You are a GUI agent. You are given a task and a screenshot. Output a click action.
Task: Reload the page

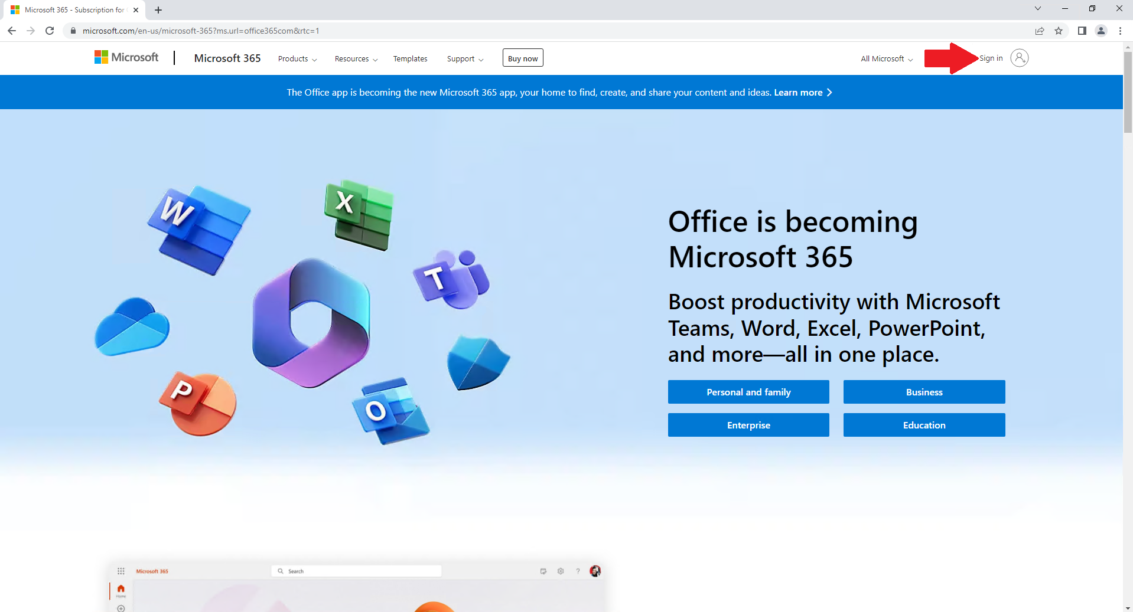tap(50, 31)
